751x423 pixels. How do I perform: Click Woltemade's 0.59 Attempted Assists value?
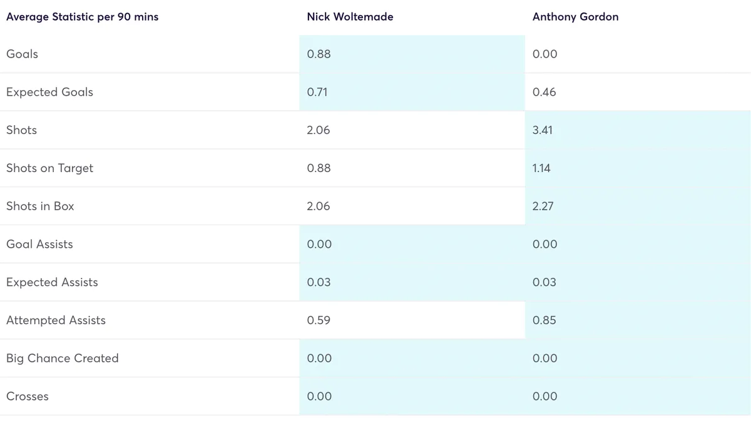coord(319,320)
